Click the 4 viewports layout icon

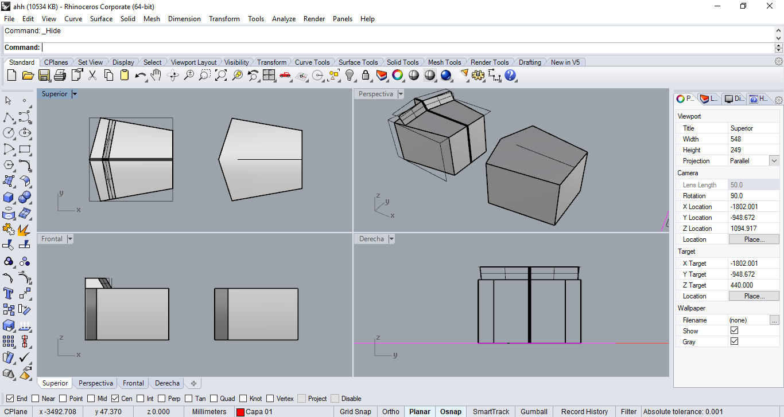pyautogui.click(x=269, y=75)
